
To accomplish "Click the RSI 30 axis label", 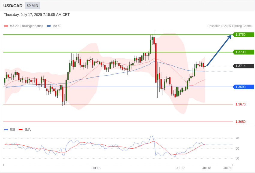I will 237,158.
